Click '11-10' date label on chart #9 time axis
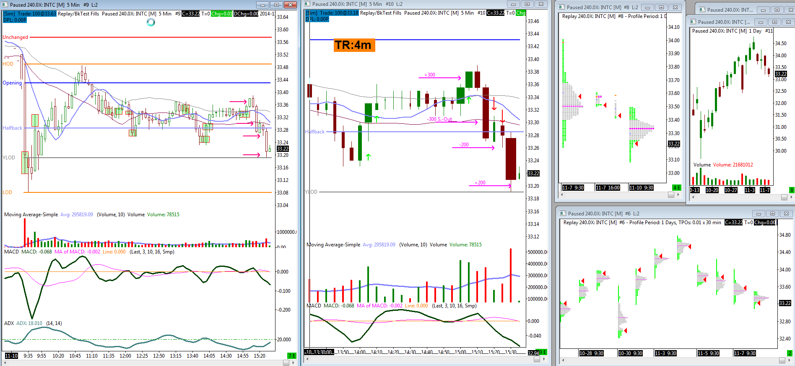795x366 pixels. click(11, 356)
